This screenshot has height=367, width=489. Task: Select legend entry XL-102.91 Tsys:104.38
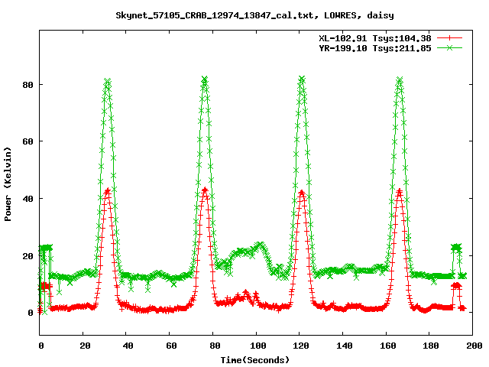pos(375,38)
